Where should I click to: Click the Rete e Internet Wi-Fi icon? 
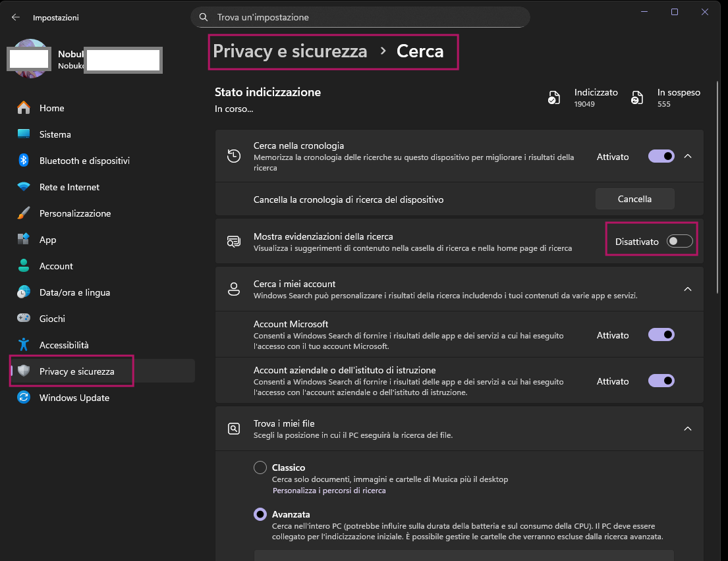click(x=24, y=186)
